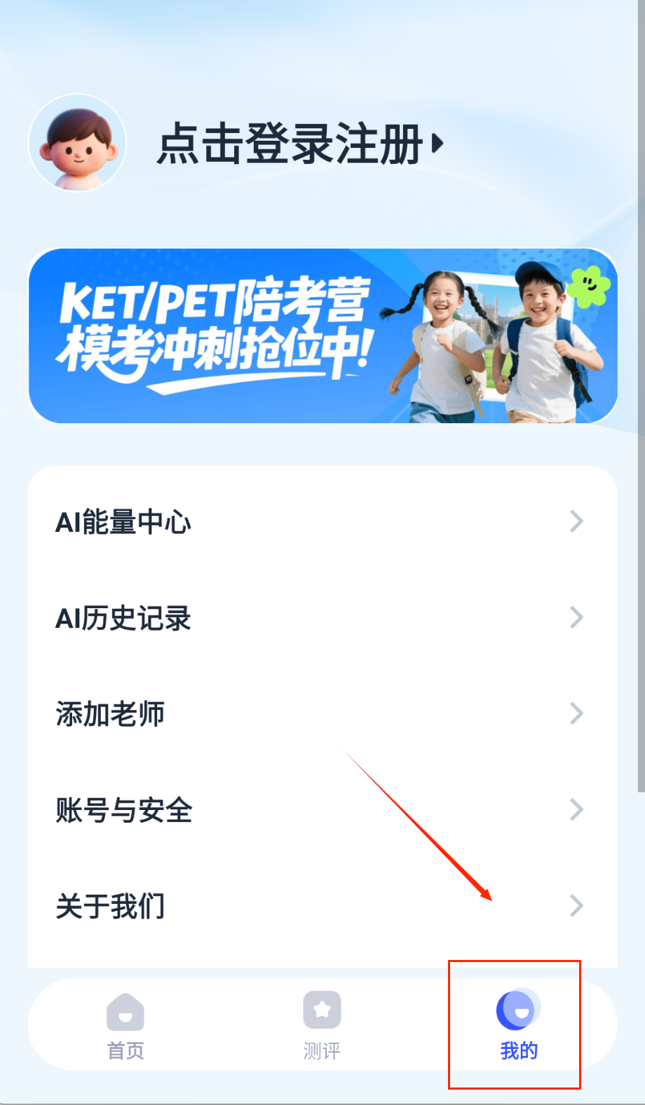Click the 点击登录注册 login text
The height and width of the screenshot is (1105, 645).
pyautogui.click(x=290, y=144)
